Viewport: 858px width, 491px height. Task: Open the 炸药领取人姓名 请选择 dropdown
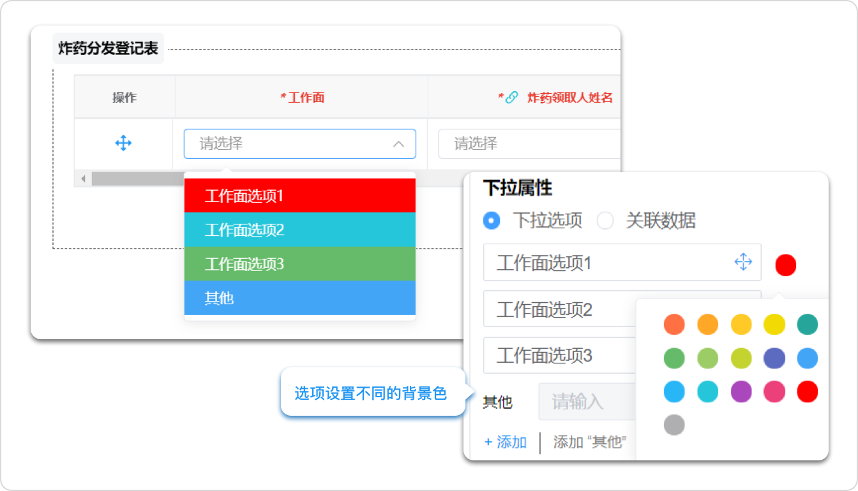tap(529, 144)
